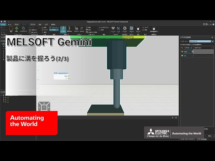Select the green 'DO' signal row indicator
The height and width of the screenshot is (161, 215).
coord(182,56)
